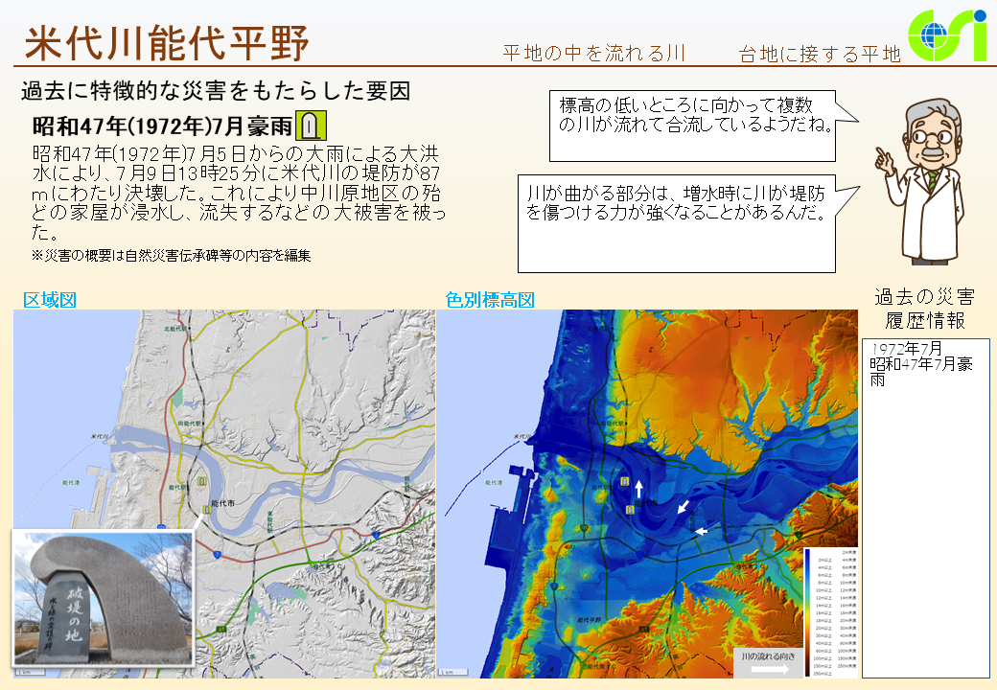
Task: Click the 川の流れる向き legend label
Action: (x=768, y=656)
